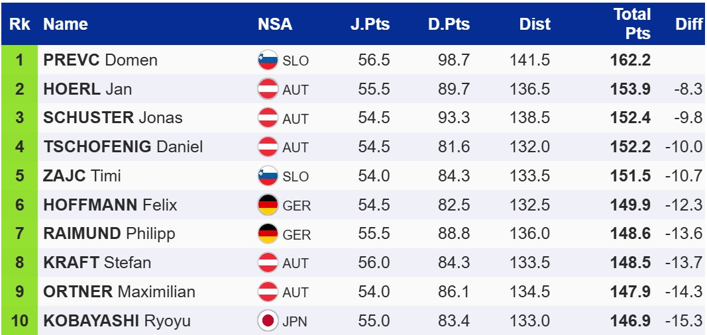Screen dimensions: 707x335
Task: Sort by the Total Pts column header
Action: pos(632,24)
